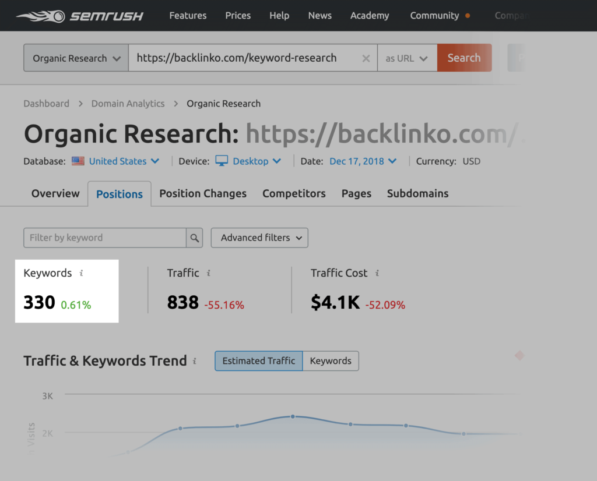Click the URL search input field

(253, 58)
